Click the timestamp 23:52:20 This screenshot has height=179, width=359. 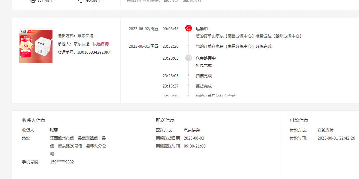tap(170, 46)
